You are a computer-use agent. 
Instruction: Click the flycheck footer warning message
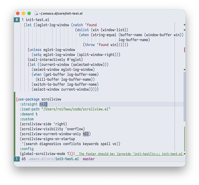131,154
